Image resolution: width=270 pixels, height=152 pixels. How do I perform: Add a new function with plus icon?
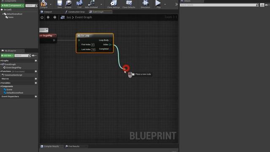click(36, 71)
